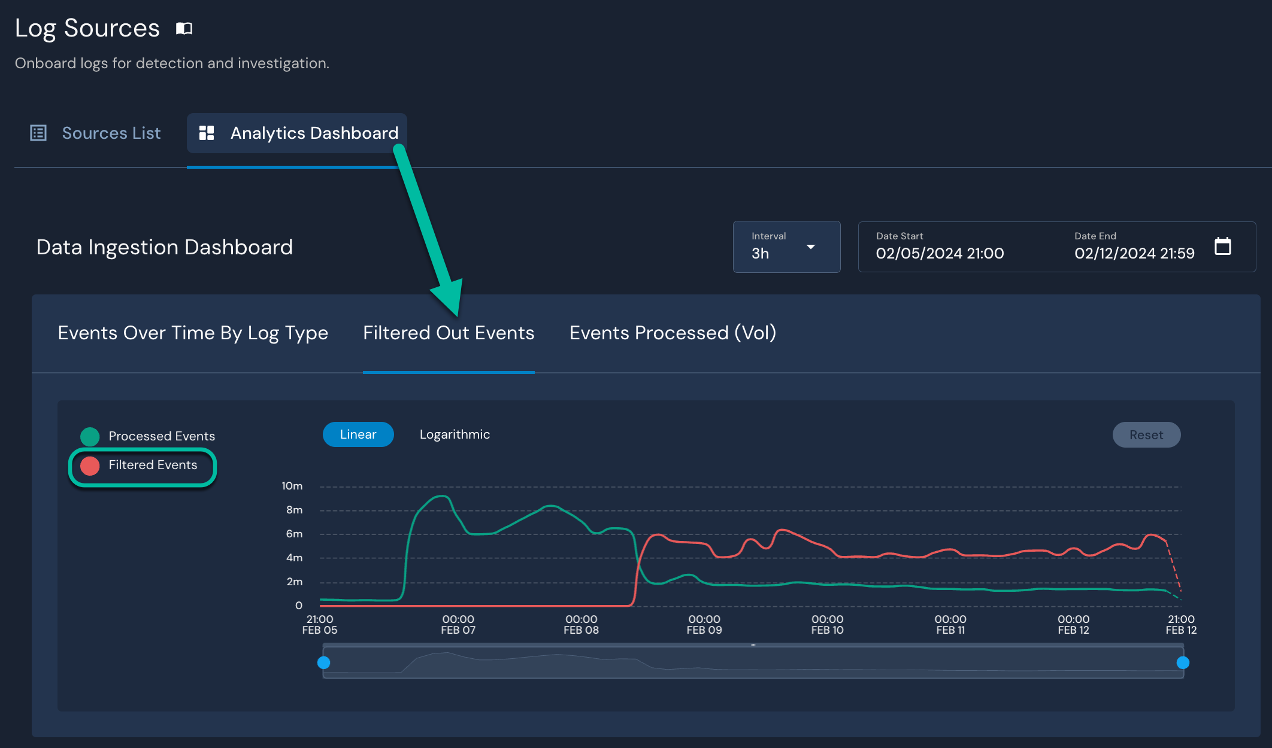
Task: Expand the Interval dropdown arrow
Action: pyautogui.click(x=811, y=247)
